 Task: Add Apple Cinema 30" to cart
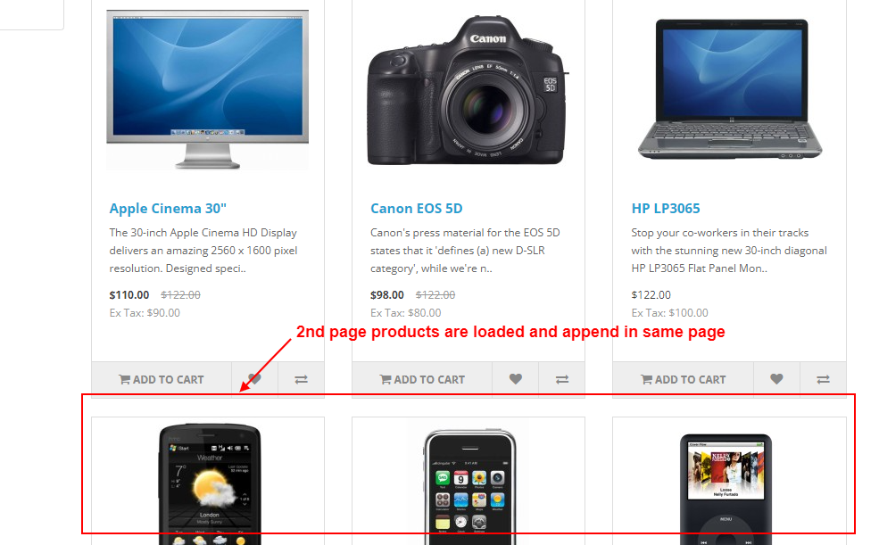click(162, 379)
